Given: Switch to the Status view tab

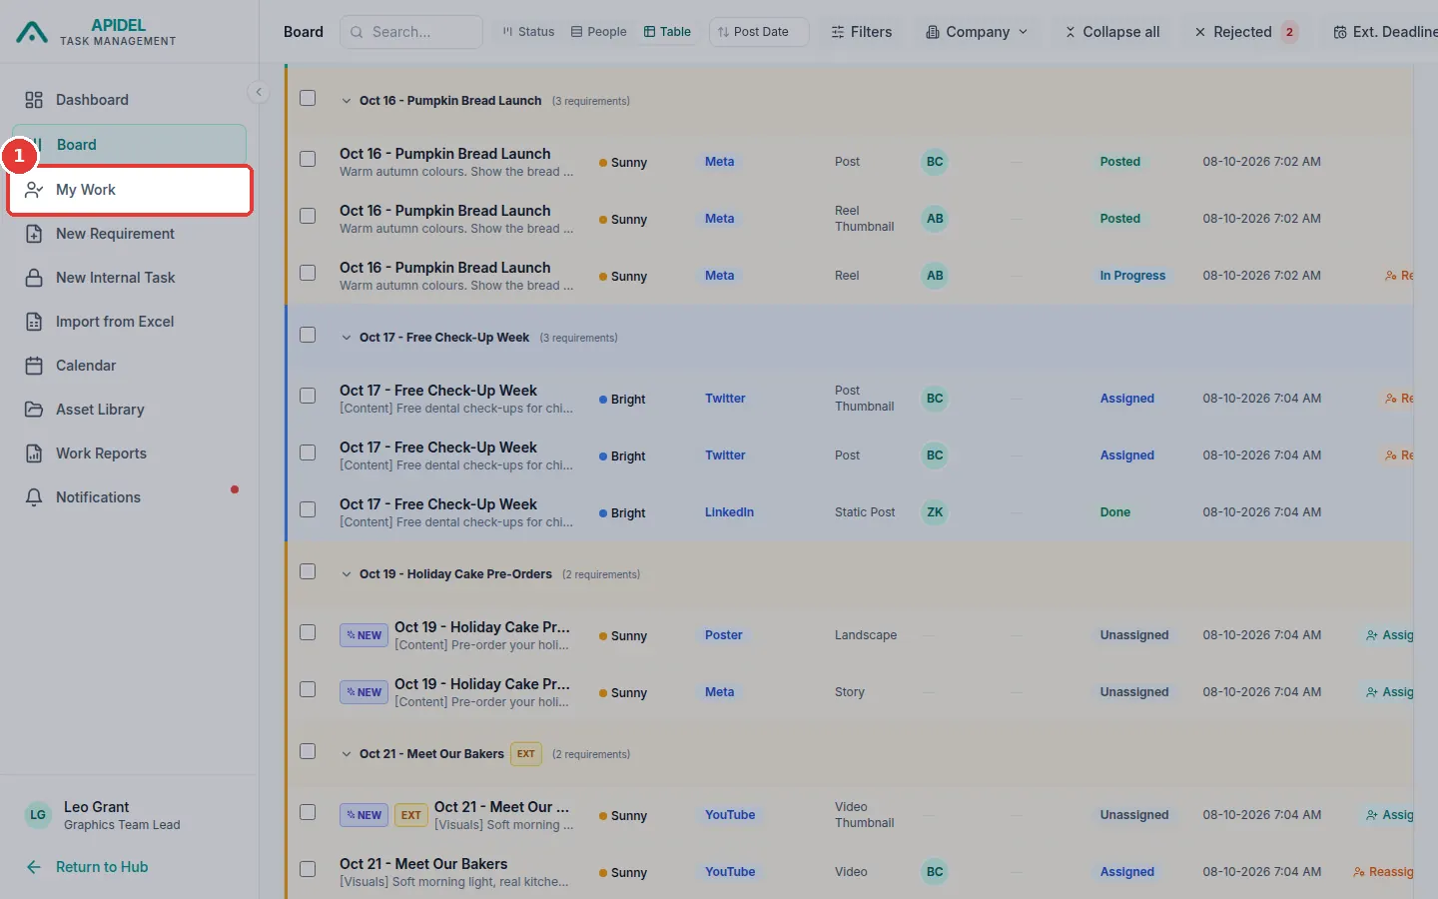Looking at the screenshot, I should pos(528,32).
